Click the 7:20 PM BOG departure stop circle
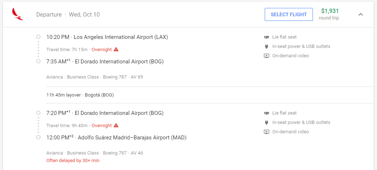The width and height of the screenshot is (377, 170). 38,113
